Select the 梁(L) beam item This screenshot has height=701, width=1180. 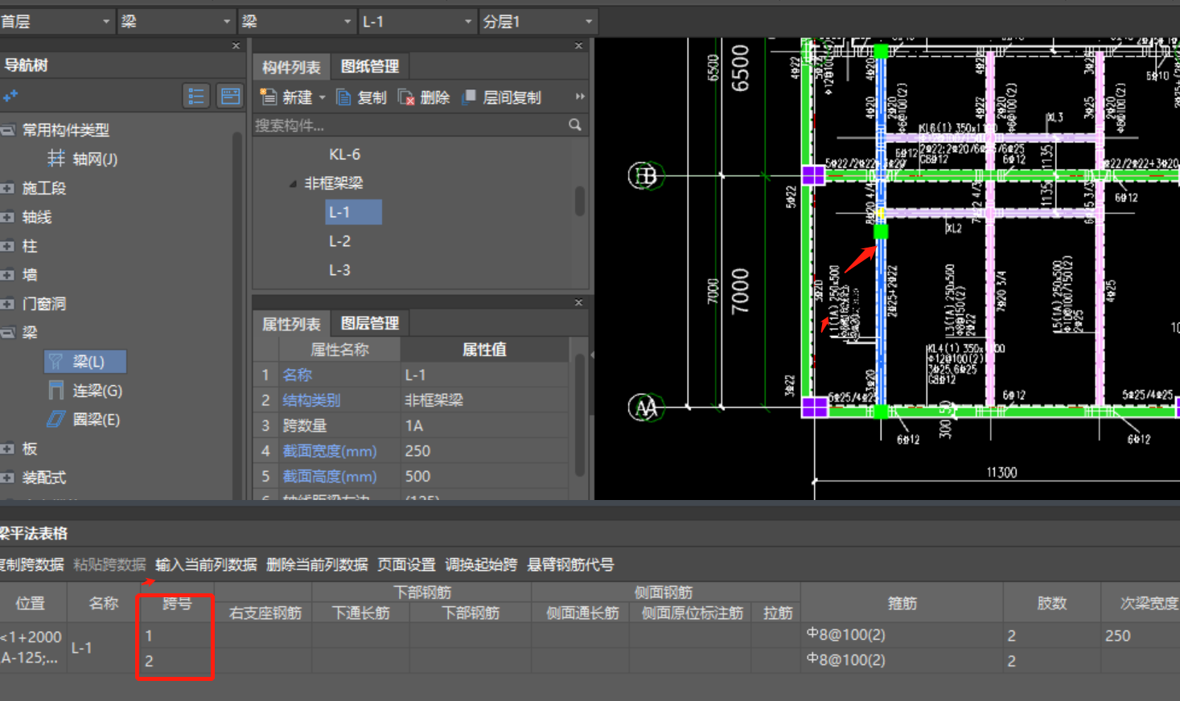point(85,362)
